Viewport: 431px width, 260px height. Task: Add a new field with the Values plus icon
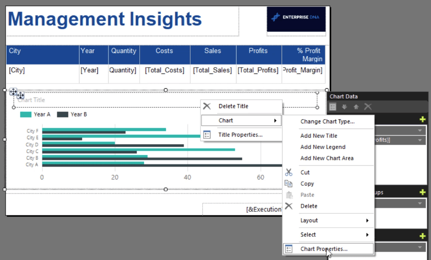pos(423,119)
